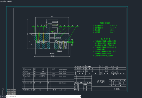The height and width of the screenshot is (98, 142).
Task: Select balloon number 1 on the drawing
Action: 33,25
